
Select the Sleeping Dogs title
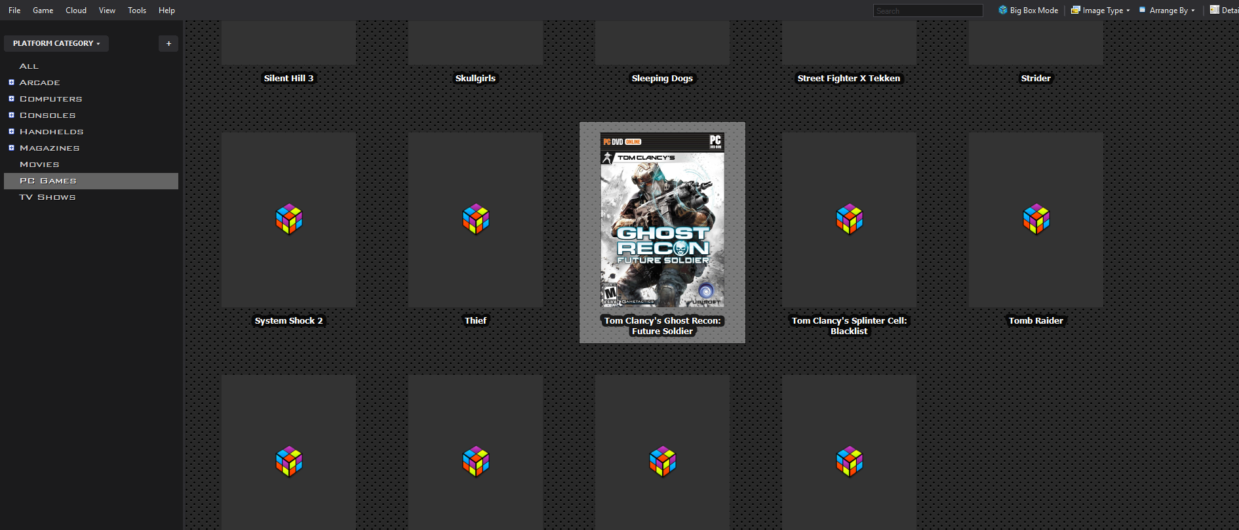coord(662,78)
